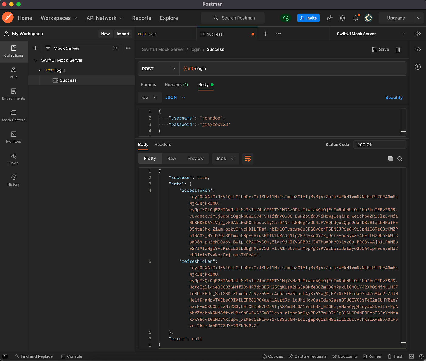426x361 pixels.
Task: Toggle line wrap in response body
Action: coord(248,159)
